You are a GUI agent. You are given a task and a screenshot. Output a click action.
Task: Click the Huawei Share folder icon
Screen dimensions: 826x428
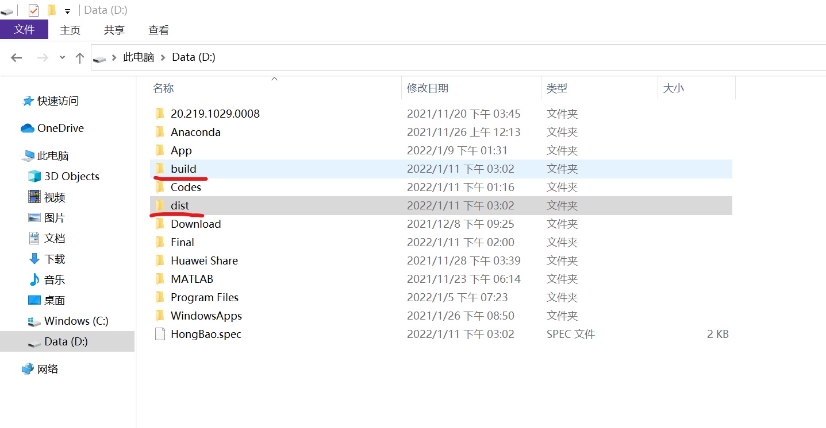[x=160, y=260]
